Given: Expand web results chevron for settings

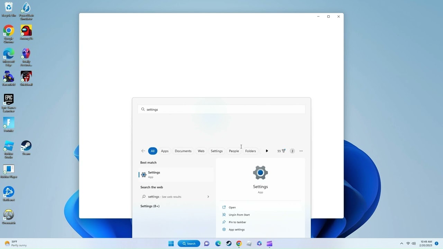Looking at the screenshot, I should (x=208, y=197).
